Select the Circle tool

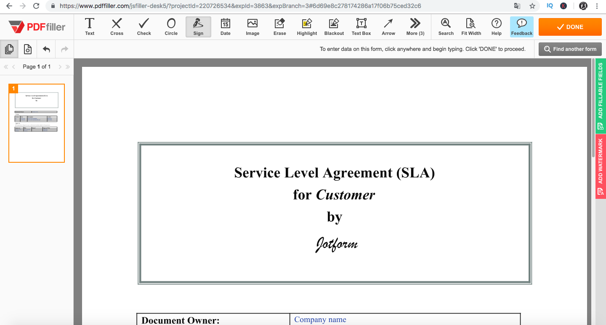[x=171, y=27]
